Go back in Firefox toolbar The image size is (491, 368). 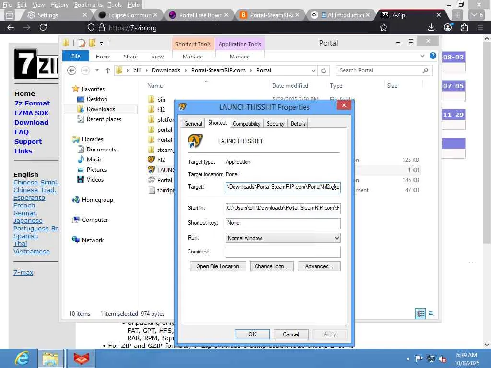[11, 27]
